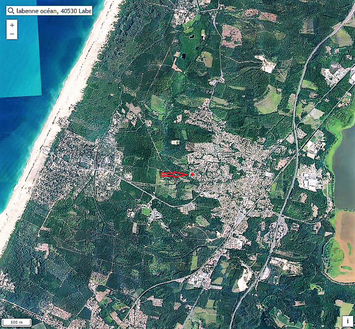355x329 pixels.
Task: Click the 500 m scale bar
Action: pos(17,322)
